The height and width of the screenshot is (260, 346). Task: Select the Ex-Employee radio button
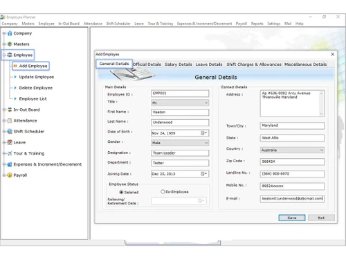[x=163, y=191]
